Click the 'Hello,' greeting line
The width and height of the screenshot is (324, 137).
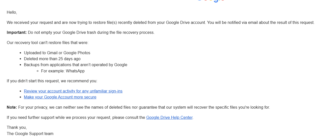point(12,12)
